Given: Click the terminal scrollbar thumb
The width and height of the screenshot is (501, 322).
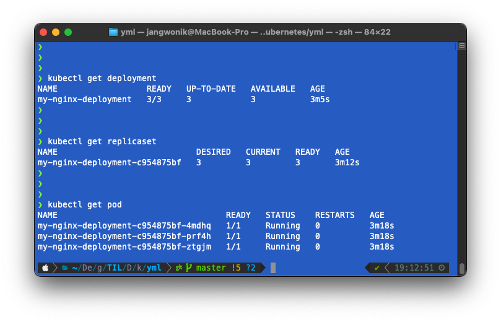Looking at the screenshot, I should [x=462, y=268].
